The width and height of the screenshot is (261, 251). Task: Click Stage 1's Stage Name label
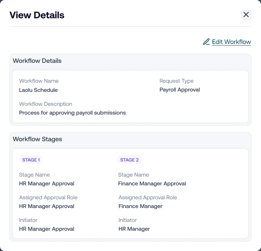[x=35, y=175]
